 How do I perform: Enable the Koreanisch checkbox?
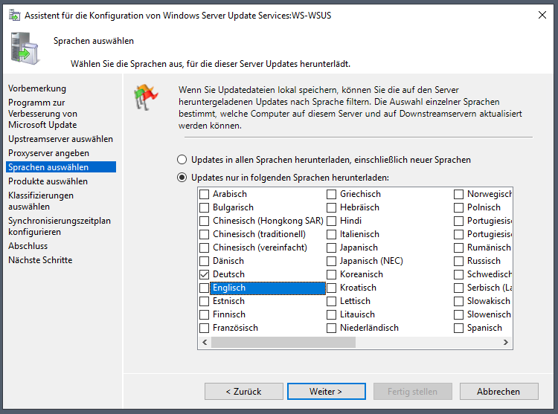[x=331, y=274]
